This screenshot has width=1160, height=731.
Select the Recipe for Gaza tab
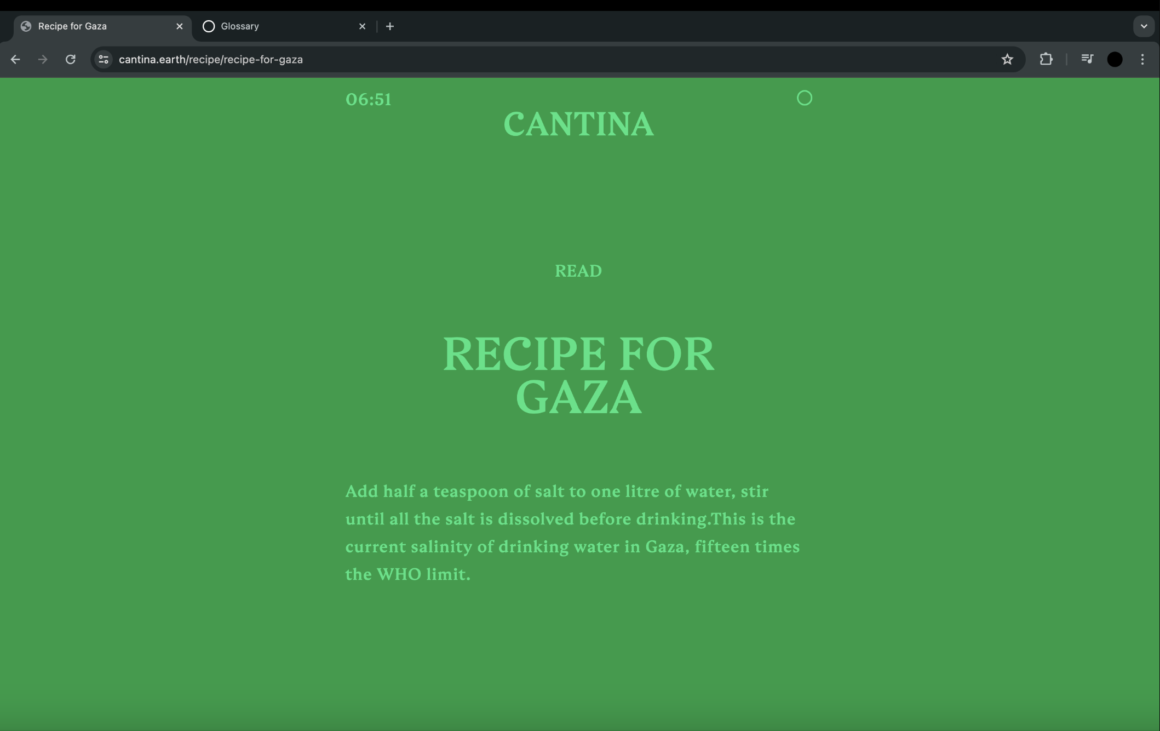102,26
